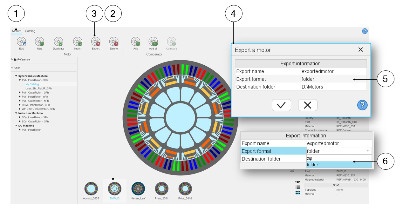Screen dimensions: 403x210
Task: Create a motor with the New icon
Action: coord(39,42)
